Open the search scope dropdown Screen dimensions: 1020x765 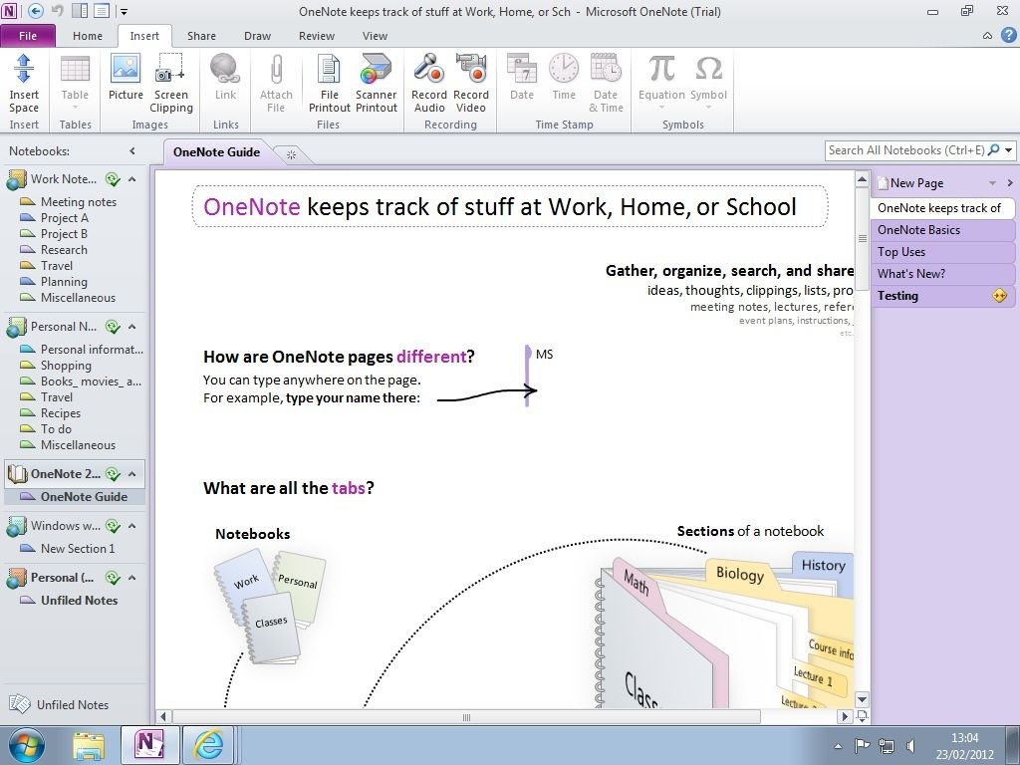1008,150
